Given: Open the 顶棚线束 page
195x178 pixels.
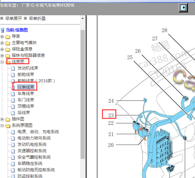Looking at the screenshot, I should point(26,106).
